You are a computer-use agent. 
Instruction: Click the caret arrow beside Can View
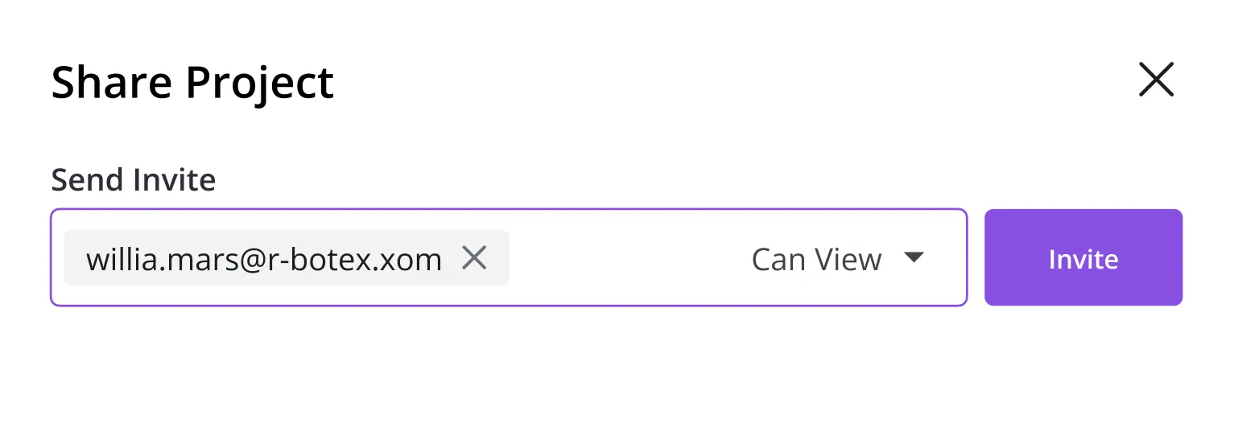click(x=913, y=258)
